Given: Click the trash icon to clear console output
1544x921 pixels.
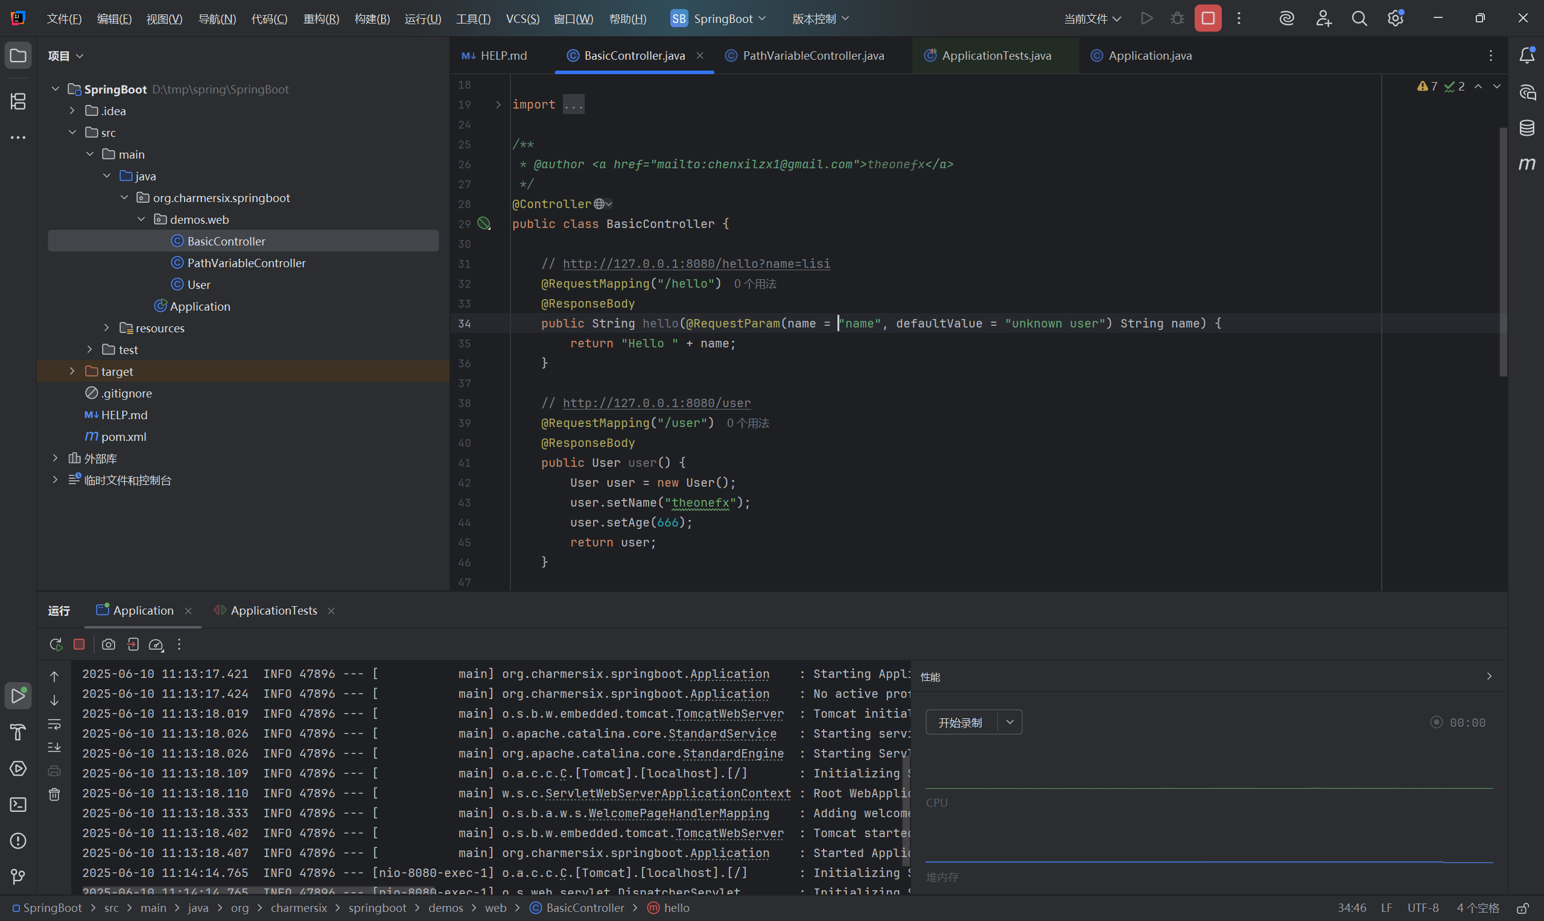Looking at the screenshot, I should [x=55, y=794].
